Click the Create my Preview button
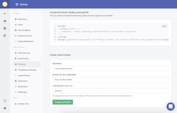This screenshot has height=113, width=177. (x=63, y=102)
